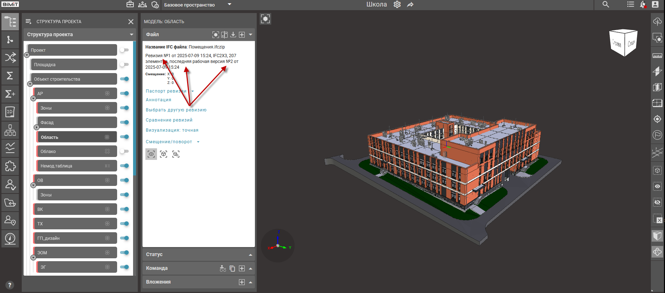The image size is (665, 293).
Task: Enable the Проект visibility toggle
Action: coord(124,50)
